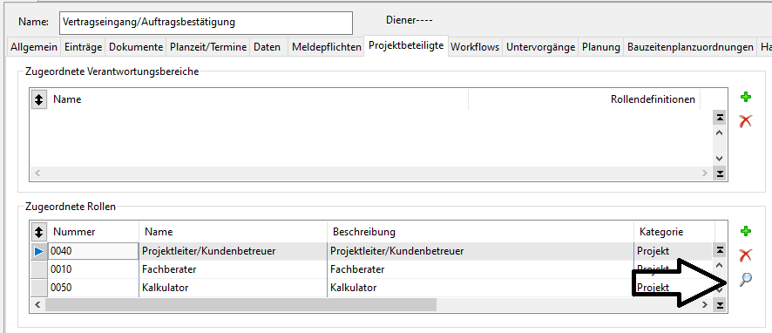Image resolution: width=772 pixels, height=333 pixels.
Task: Select cell with number 0010
Action: tap(93, 269)
